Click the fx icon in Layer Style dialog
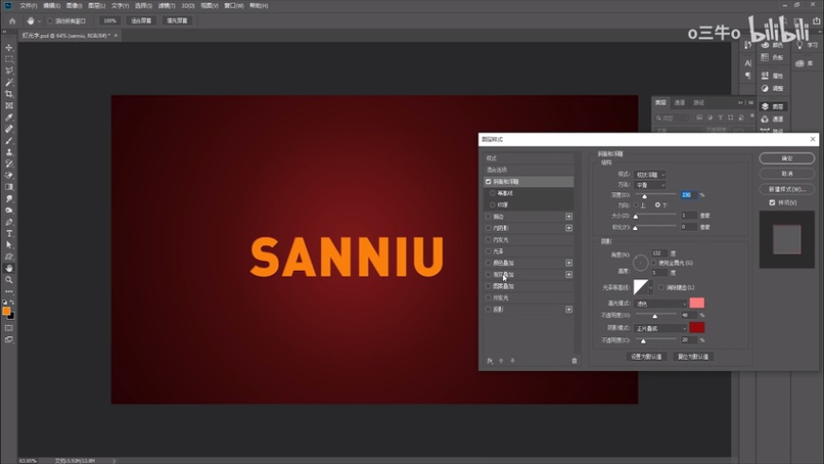Viewport: 824px width, 464px height. (x=490, y=361)
